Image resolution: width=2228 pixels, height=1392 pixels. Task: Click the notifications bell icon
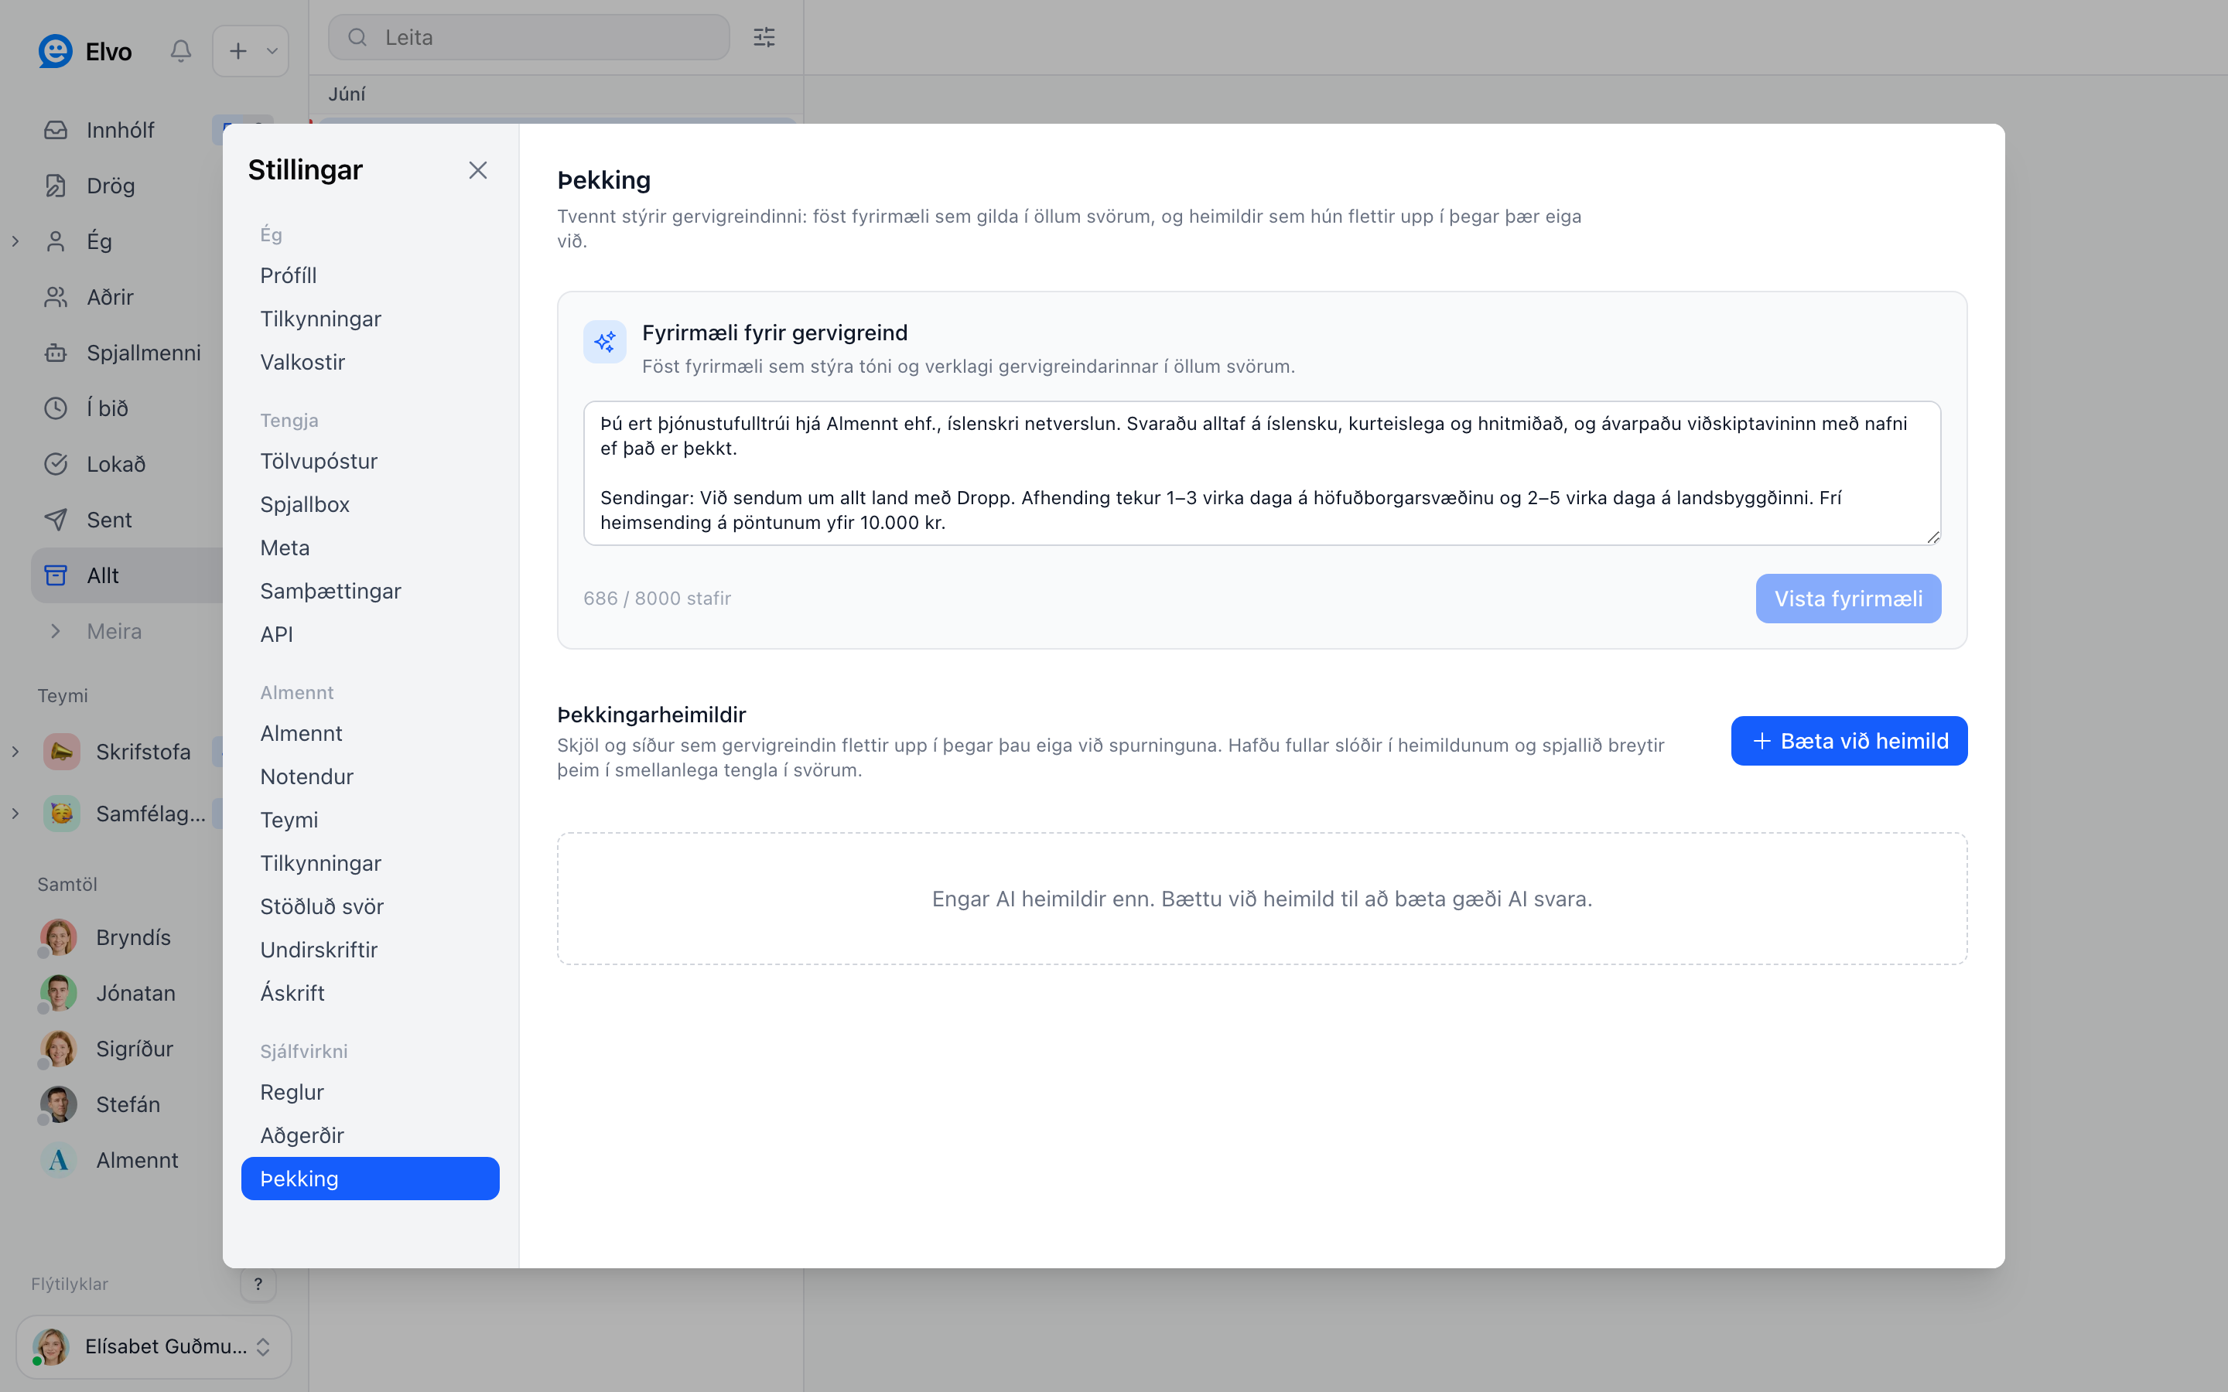click(x=180, y=50)
